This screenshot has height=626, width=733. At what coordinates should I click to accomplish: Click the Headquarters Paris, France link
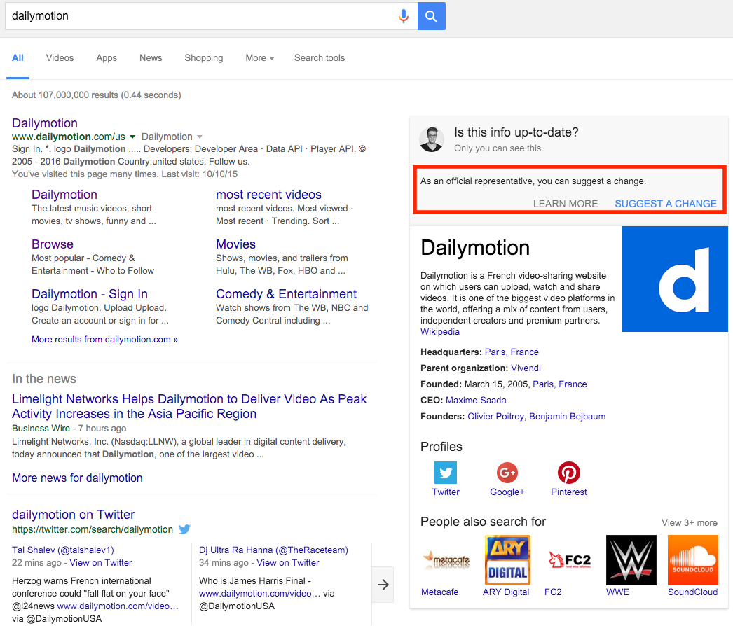tap(512, 352)
